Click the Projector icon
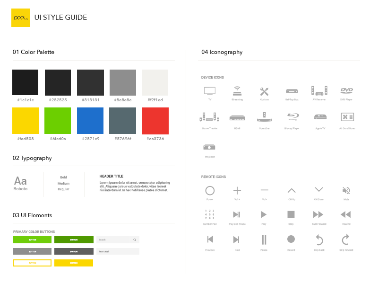Image resolution: width=378 pixels, height=284 pixels. 209,147
